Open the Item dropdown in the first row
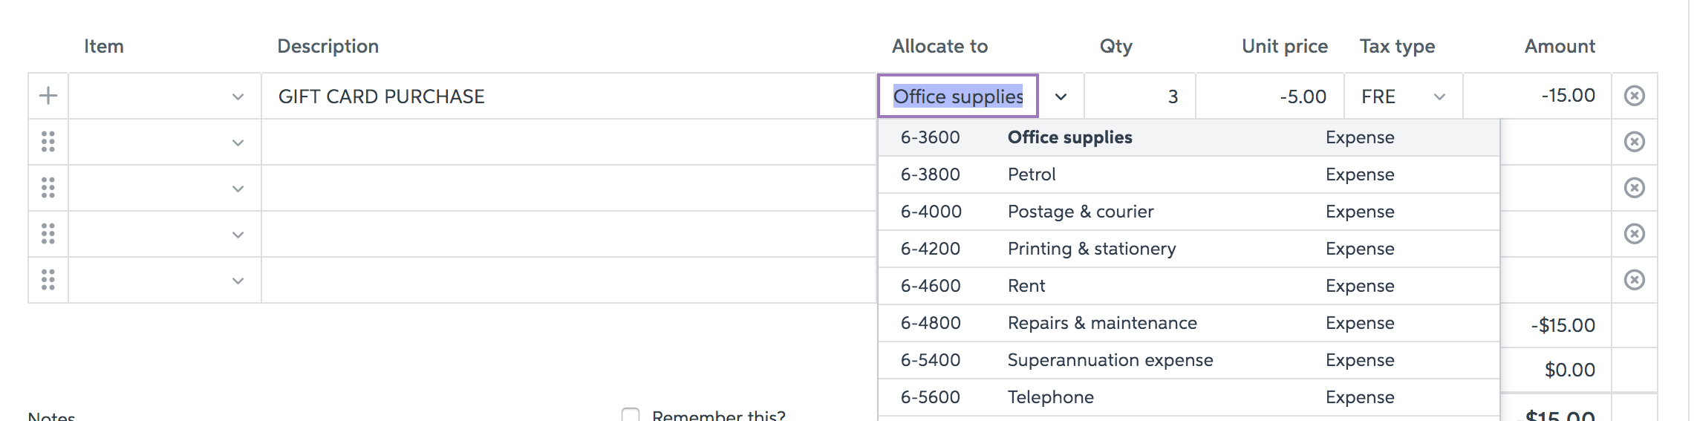This screenshot has width=1697, height=421. (x=238, y=97)
